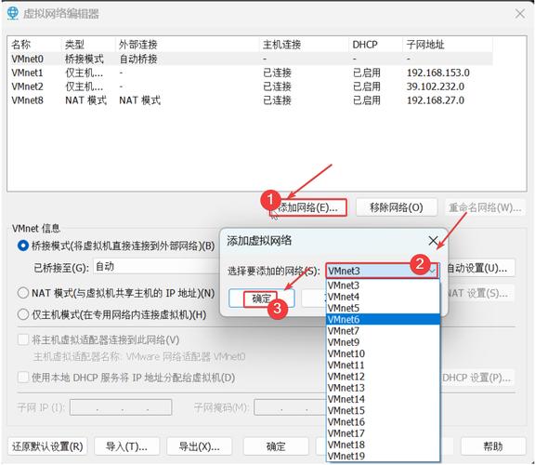Select NAT 模式 radio option
This screenshot has height=465, width=535.
[x=23, y=293]
